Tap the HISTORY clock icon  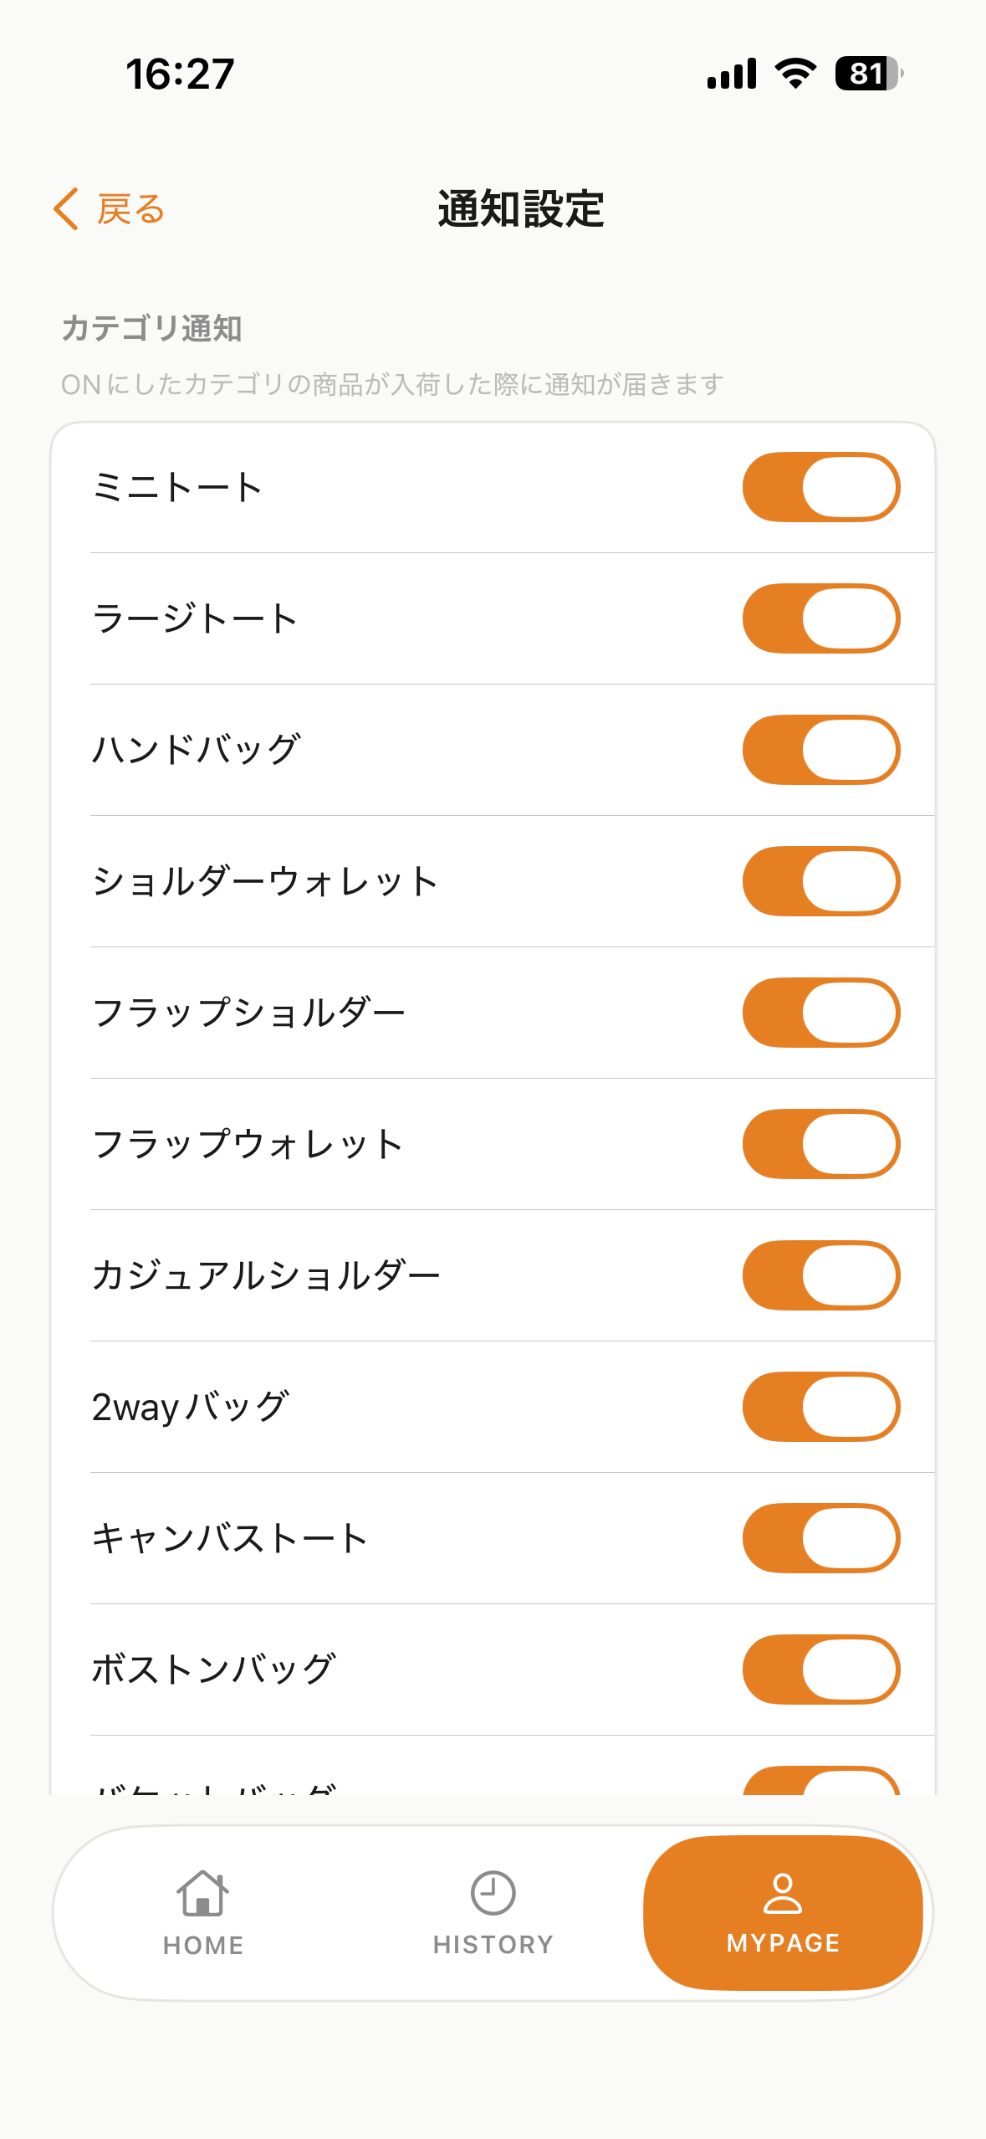tap(493, 1893)
